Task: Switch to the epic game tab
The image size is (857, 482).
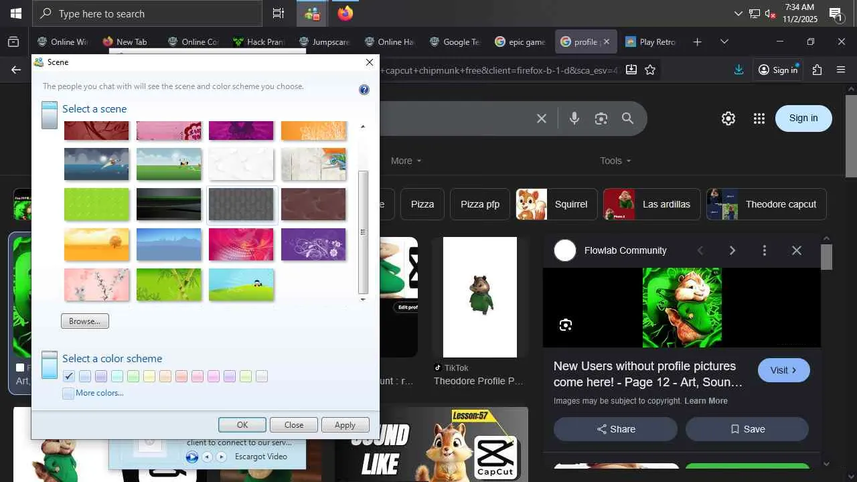Action: (x=520, y=42)
